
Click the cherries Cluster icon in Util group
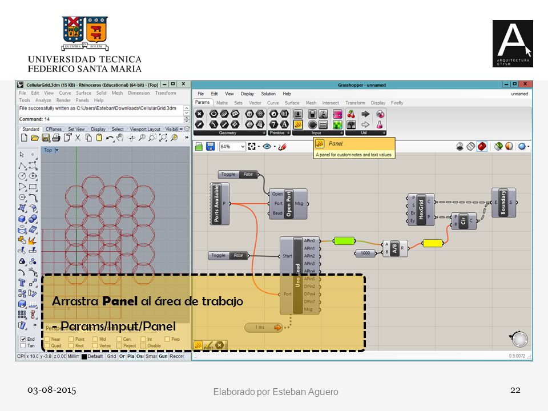click(x=351, y=114)
